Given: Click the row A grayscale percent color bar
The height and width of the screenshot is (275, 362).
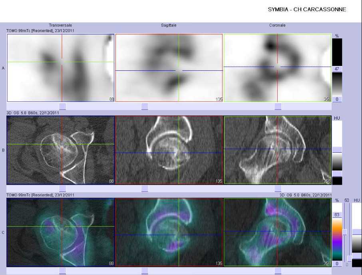Looking at the screenshot, I should pyautogui.click(x=337, y=84).
